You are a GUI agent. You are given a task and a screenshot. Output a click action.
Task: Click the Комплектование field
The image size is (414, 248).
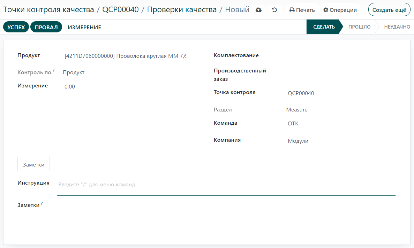coord(341,56)
